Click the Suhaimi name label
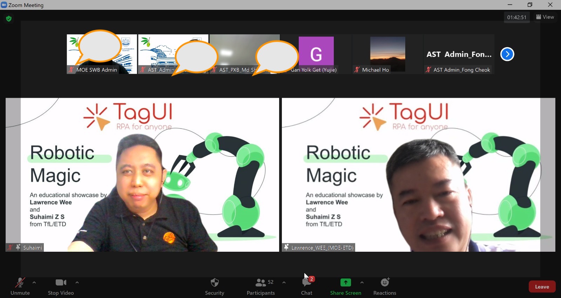Image resolution: width=561 pixels, height=298 pixels. pos(33,248)
